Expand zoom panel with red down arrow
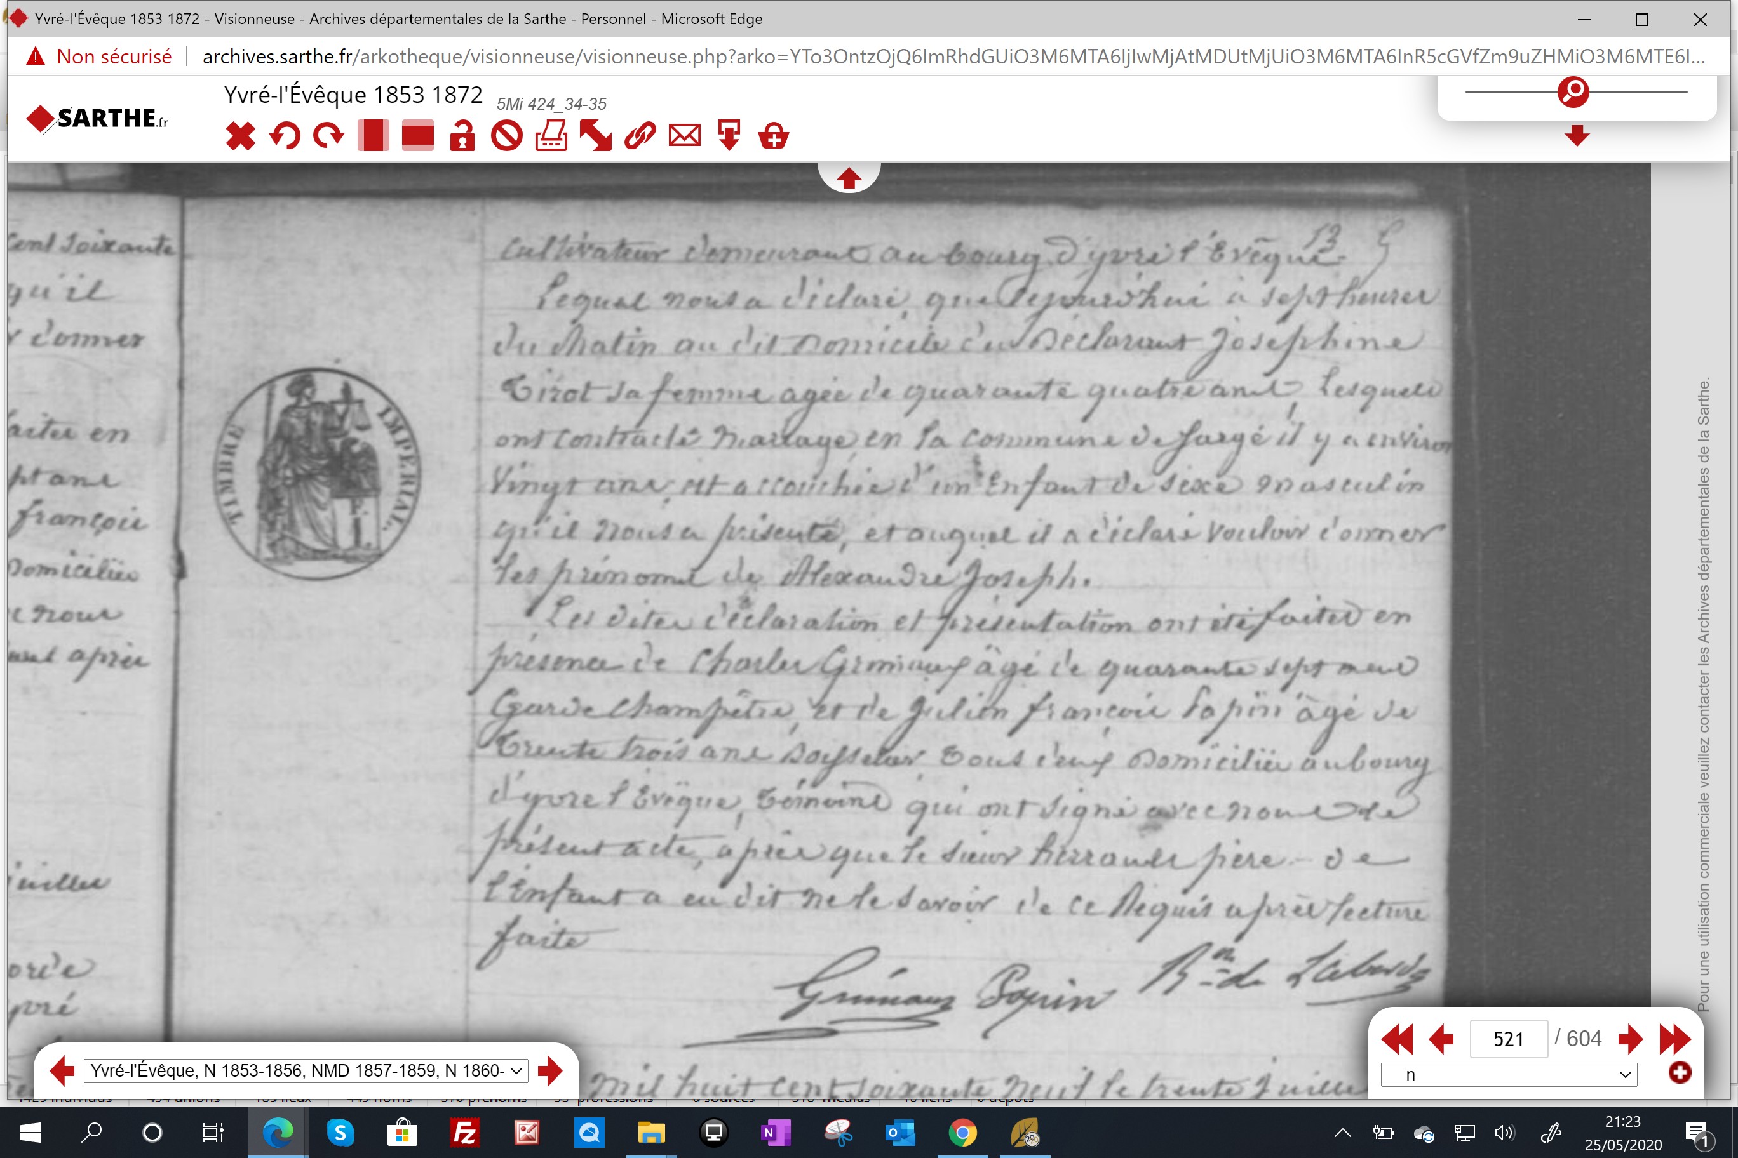Image resolution: width=1738 pixels, height=1158 pixels. point(1577,136)
